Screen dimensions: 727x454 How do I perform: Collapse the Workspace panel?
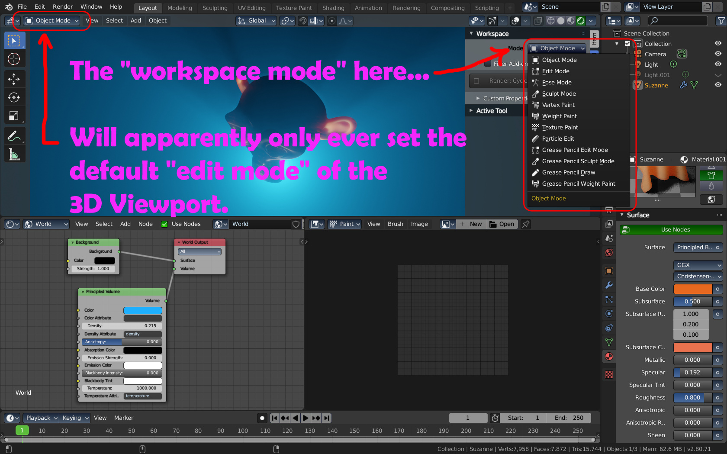pos(471,34)
